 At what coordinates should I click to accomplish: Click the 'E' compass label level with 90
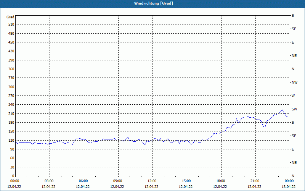(293, 149)
